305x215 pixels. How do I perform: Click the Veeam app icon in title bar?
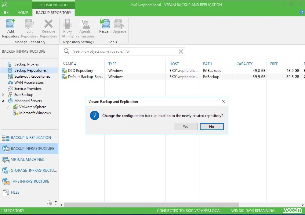pyautogui.click(x=5, y=5)
